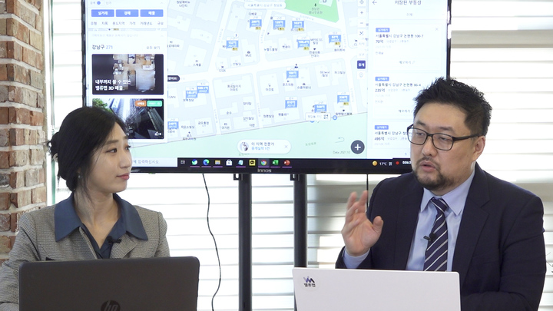Viewport: 553px width, 311px height.
Task: Click the undo arrow icon on map
Action: click(339, 140)
